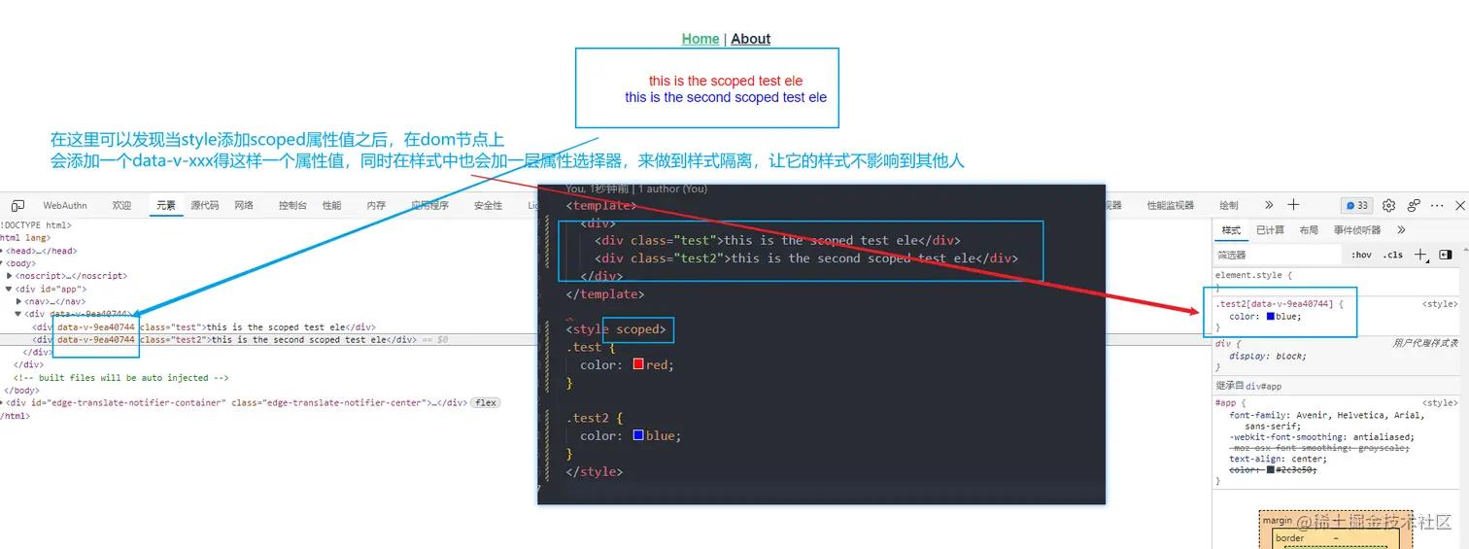1469x549 pixels.
Task: Expand the head node
Action: [2, 251]
